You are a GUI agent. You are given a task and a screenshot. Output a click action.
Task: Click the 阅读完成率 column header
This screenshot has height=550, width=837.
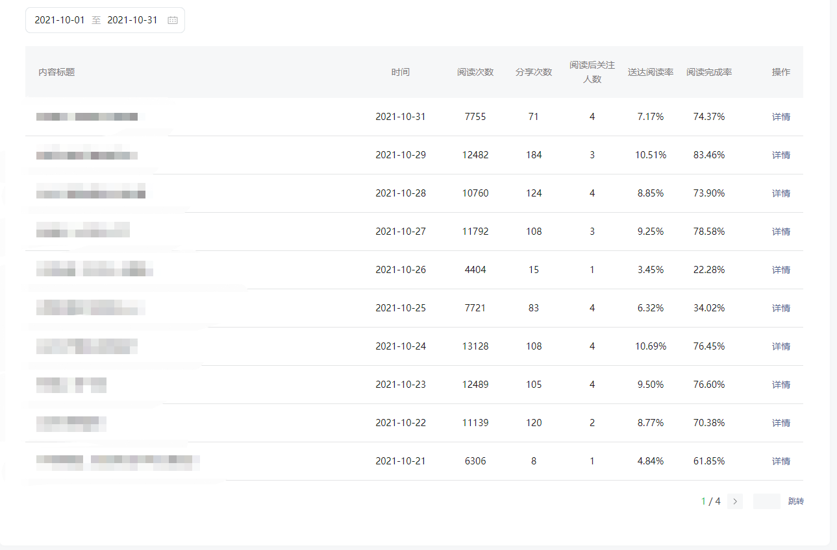pyautogui.click(x=709, y=72)
